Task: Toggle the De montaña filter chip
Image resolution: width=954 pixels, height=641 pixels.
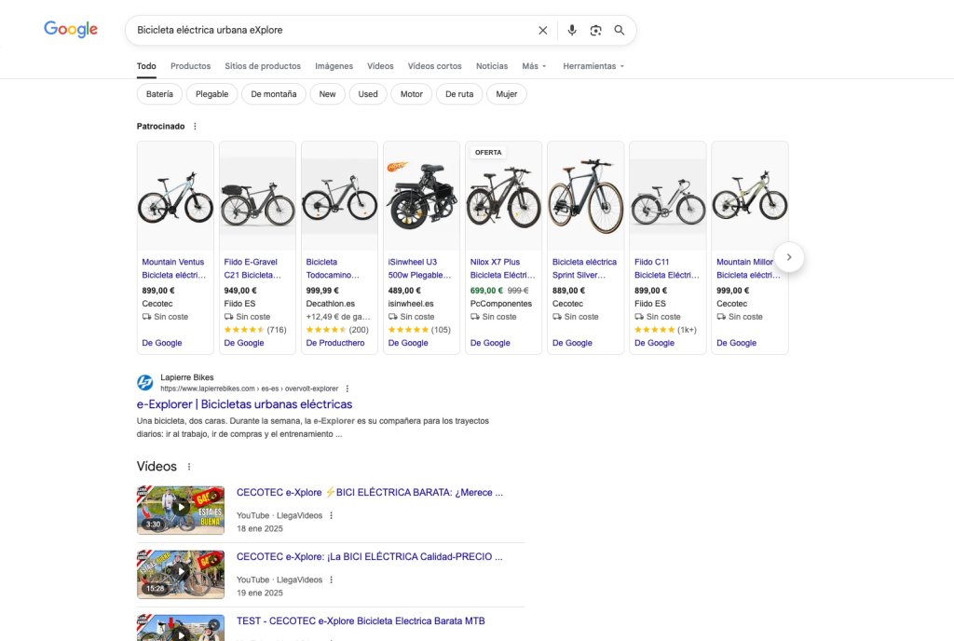Action: coord(274,94)
